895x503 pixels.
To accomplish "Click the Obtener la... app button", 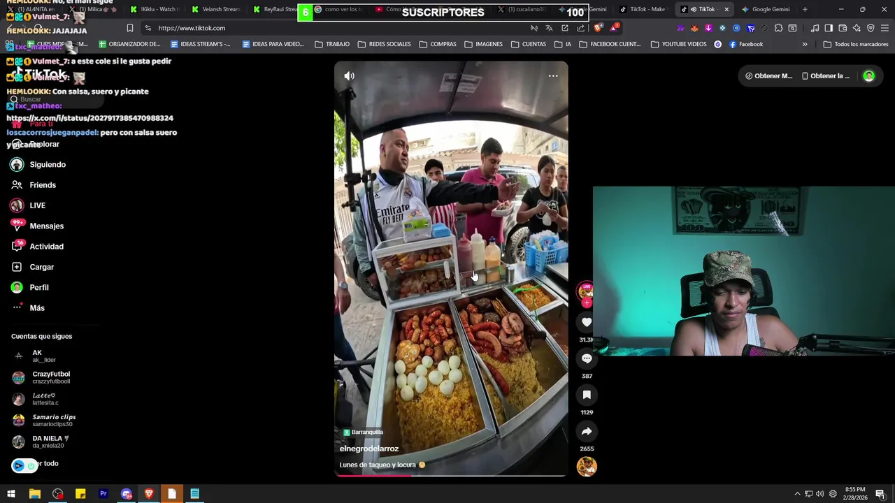I will pos(825,76).
